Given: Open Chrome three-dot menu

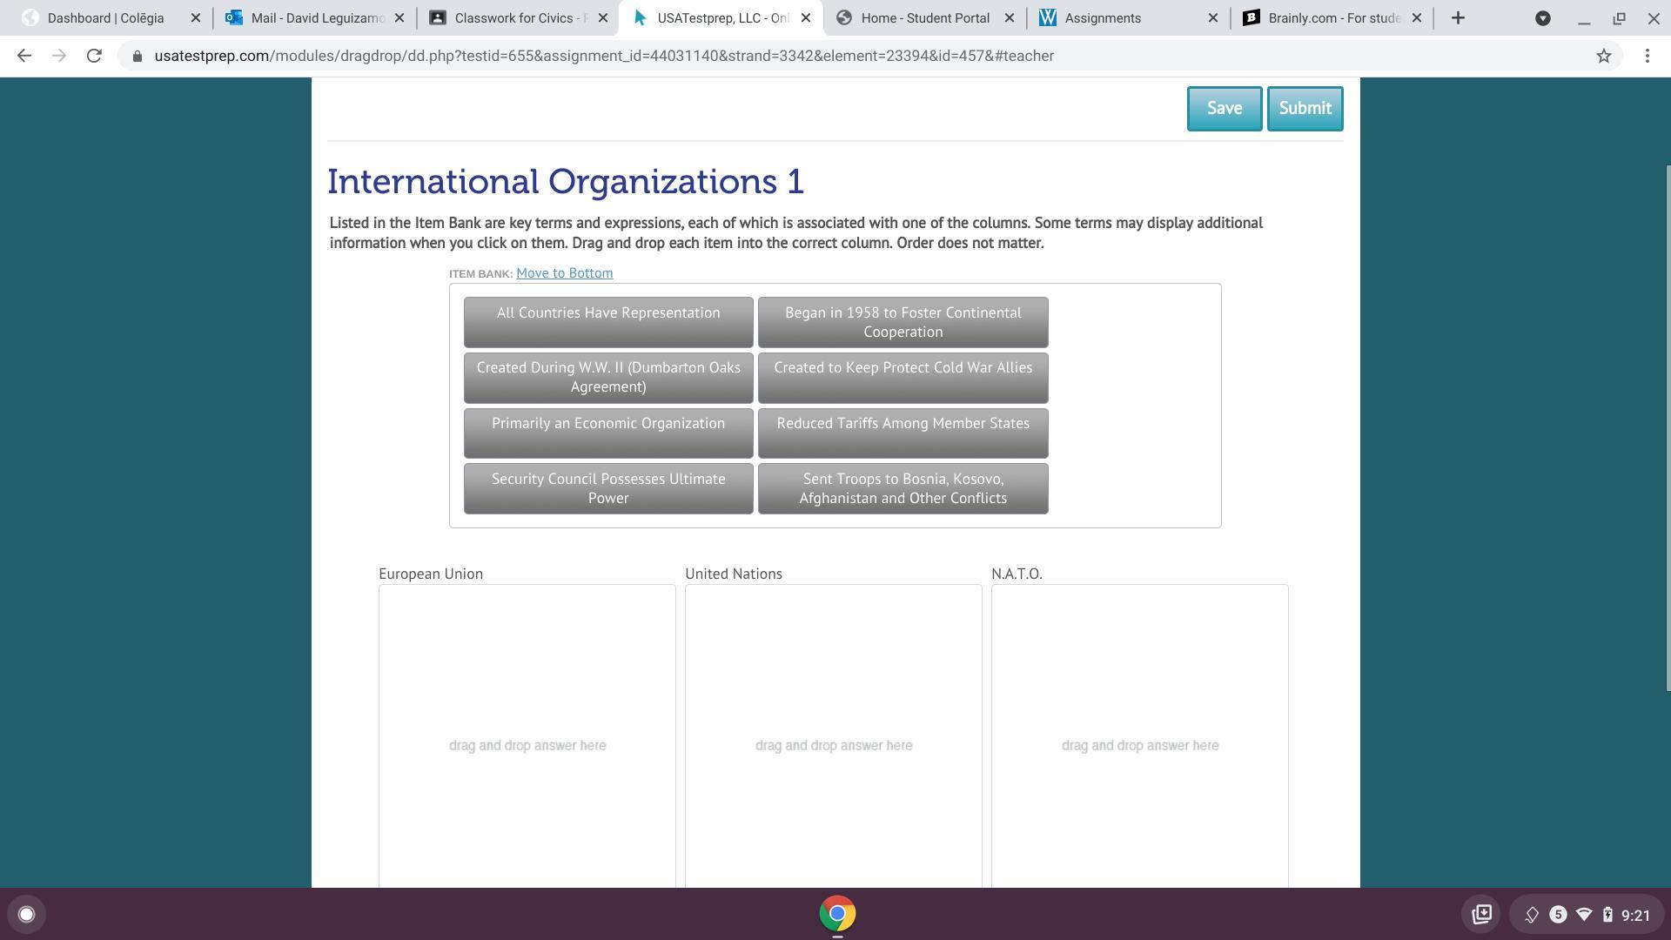Looking at the screenshot, I should click(x=1647, y=56).
